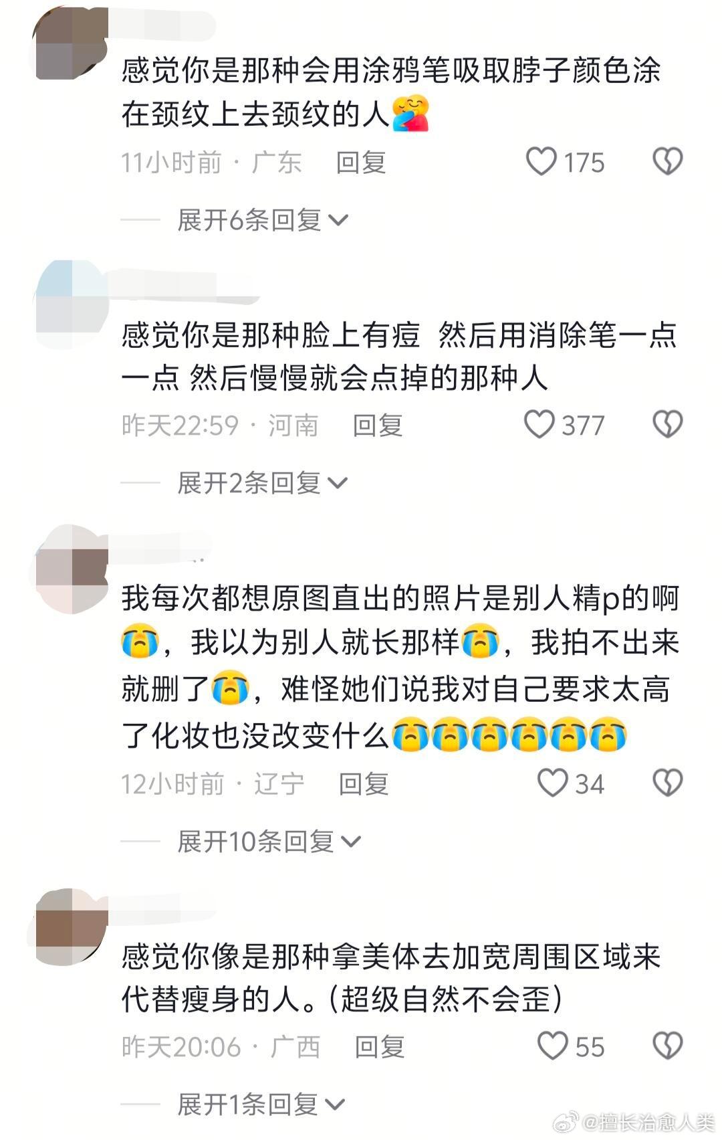Image resolution: width=722 pixels, height=1140 pixels.
Task: Expand 展开10条回复 replies
Action: 269,842
